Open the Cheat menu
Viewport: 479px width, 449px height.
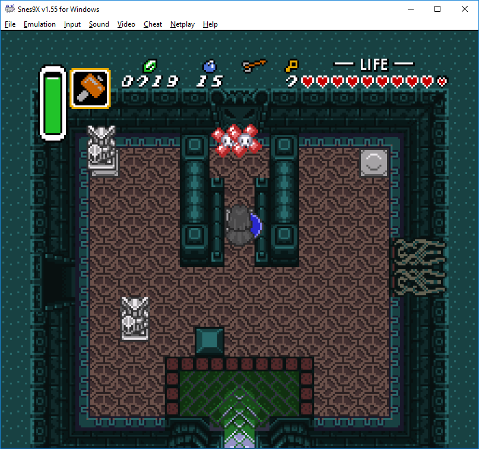153,24
